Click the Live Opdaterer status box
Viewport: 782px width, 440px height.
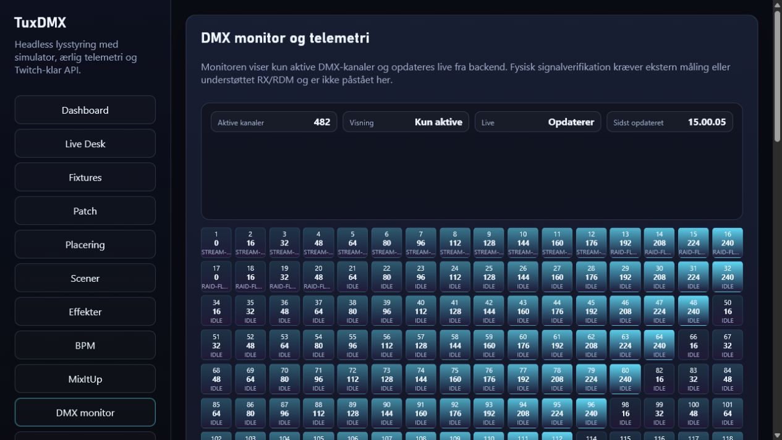pyautogui.click(x=538, y=122)
